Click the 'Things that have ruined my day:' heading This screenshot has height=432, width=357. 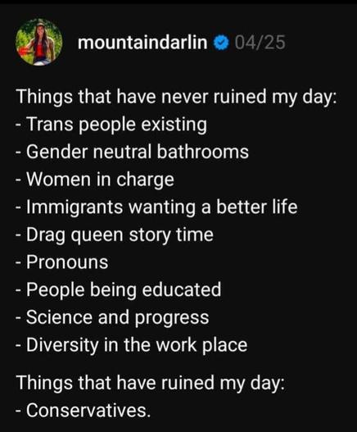tap(151, 383)
